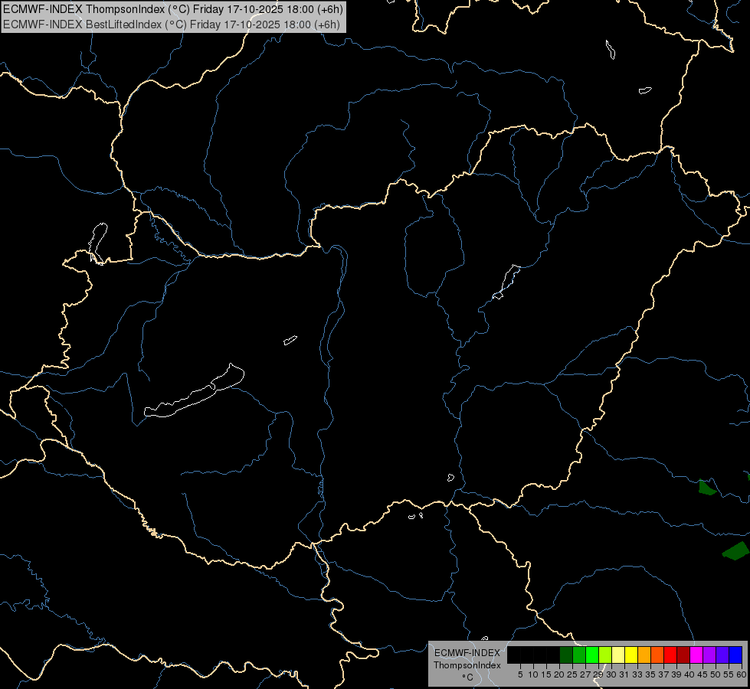750x689 pixels.
Task: Pick the pure yellow 31–33 legend swatch
Action: [631, 655]
